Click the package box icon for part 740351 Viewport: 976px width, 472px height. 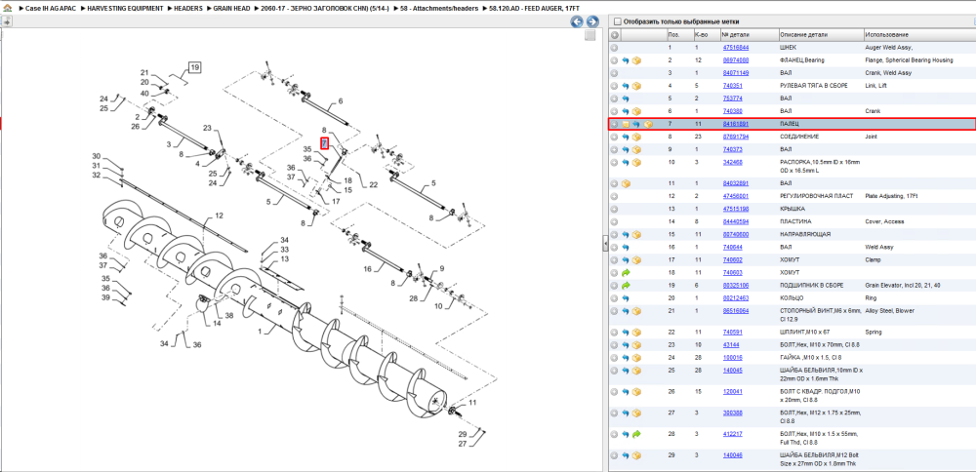click(x=636, y=86)
